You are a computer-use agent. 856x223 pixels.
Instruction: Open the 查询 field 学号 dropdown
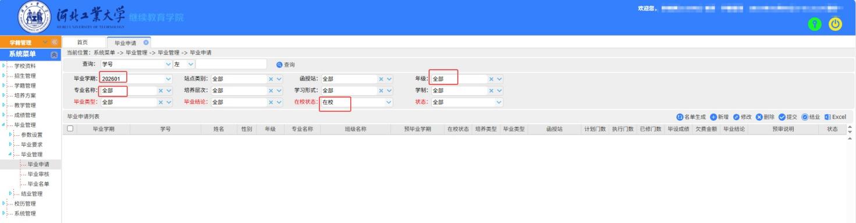click(169, 64)
